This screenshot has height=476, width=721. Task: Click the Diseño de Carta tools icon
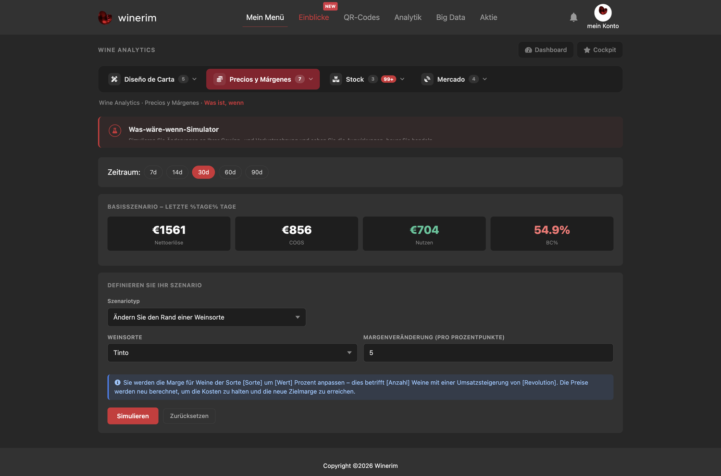coord(114,79)
